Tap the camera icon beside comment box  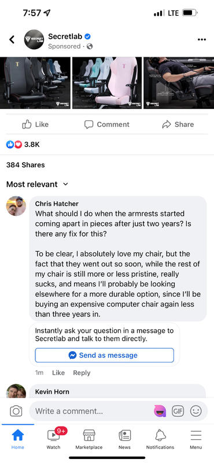(16, 411)
